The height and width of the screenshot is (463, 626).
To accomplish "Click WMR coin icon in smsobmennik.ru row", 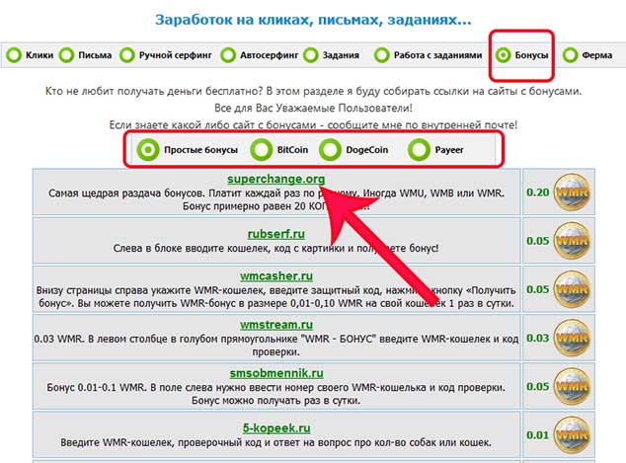I will tap(572, 386).
